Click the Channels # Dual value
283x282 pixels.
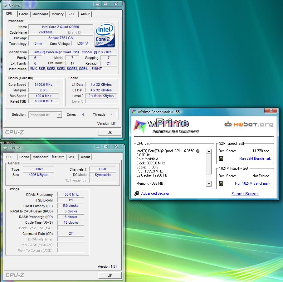pos(103,169)
